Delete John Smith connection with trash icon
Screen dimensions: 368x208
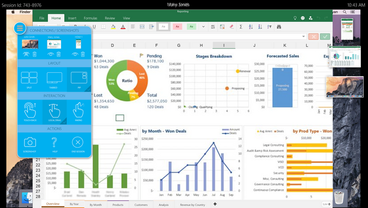(34, 54)
